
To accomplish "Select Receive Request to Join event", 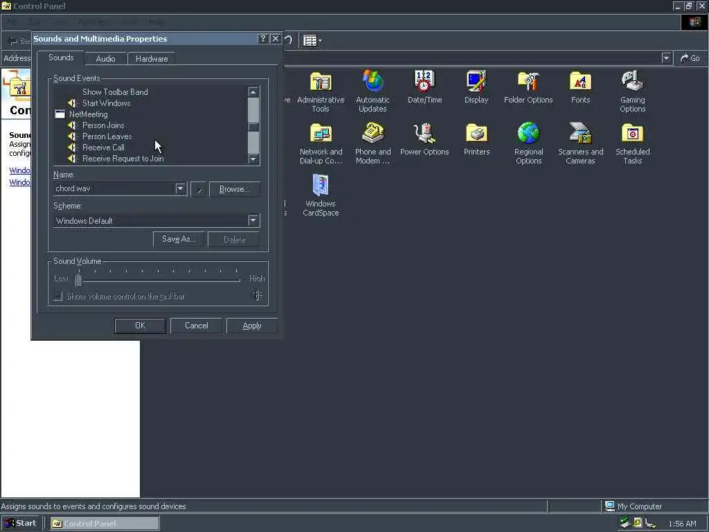I will point(123,159).
